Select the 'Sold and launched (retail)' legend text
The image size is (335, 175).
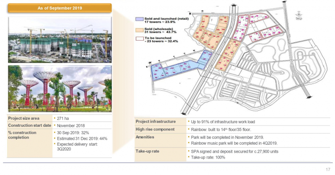pyautogui.click(x=167, y=19)
